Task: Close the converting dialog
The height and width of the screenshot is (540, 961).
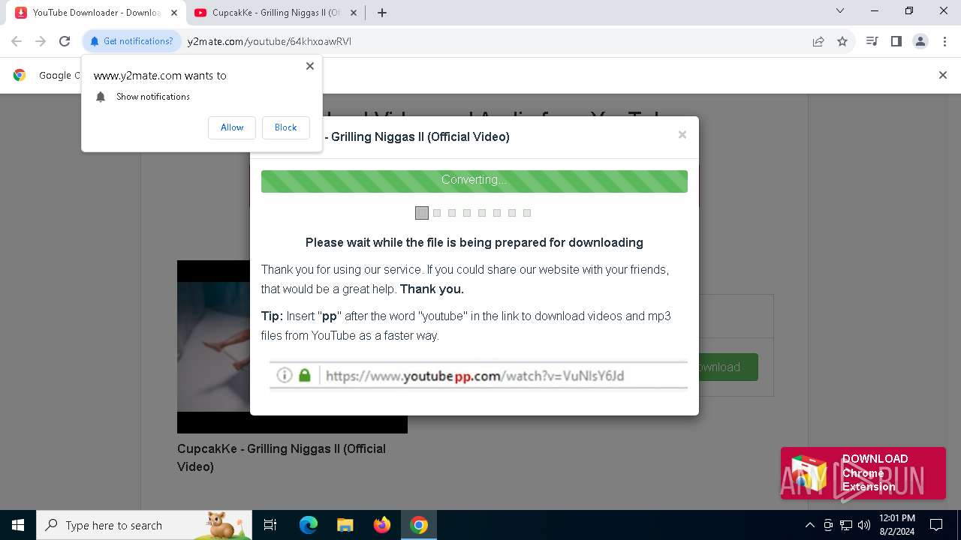Action: pos(682,135)
